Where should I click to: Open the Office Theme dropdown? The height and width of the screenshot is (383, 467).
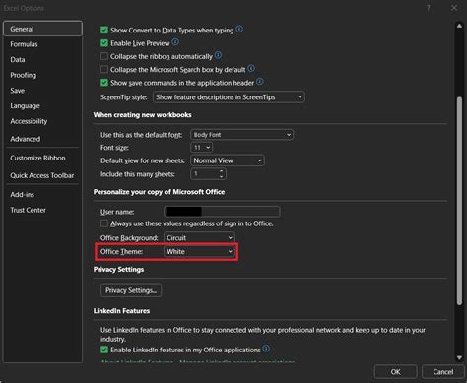(199, 252)
